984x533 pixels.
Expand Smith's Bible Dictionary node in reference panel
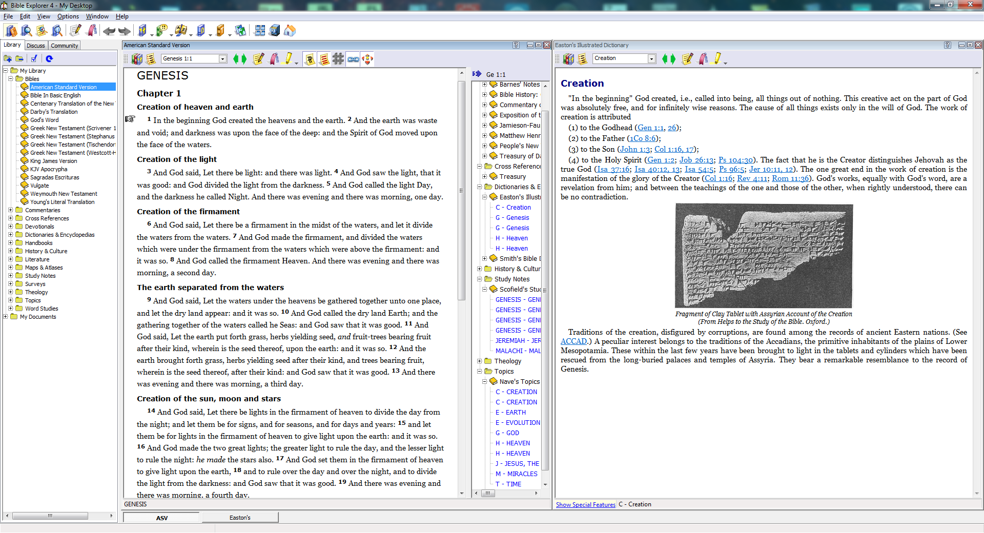point(484,258)
